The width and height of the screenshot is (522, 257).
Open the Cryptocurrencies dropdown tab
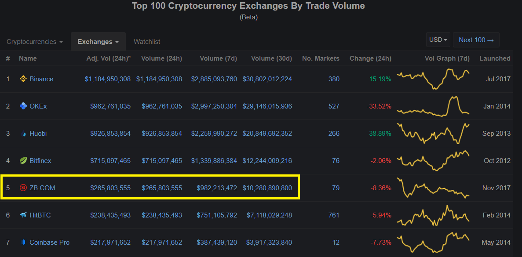pos(35,42)
